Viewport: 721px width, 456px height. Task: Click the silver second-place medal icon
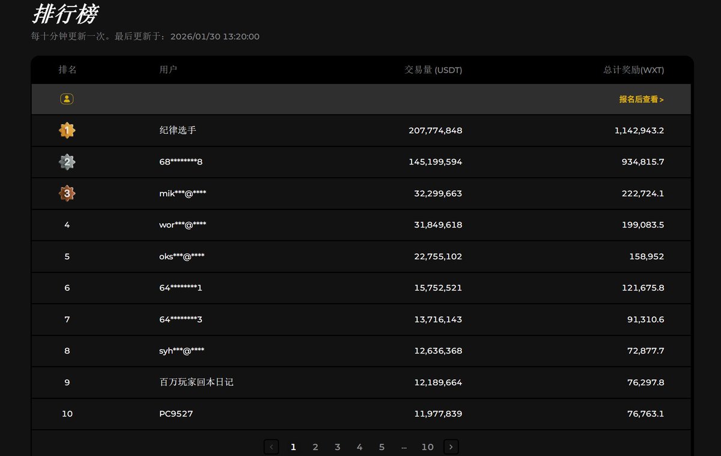(x=67, y=162)
